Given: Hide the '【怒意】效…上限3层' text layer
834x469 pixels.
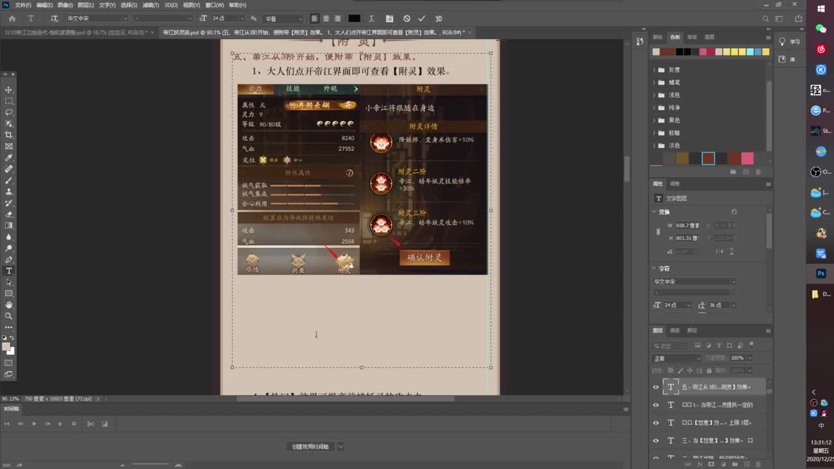Looking at the screenshot, I should [x=656, y=423].
